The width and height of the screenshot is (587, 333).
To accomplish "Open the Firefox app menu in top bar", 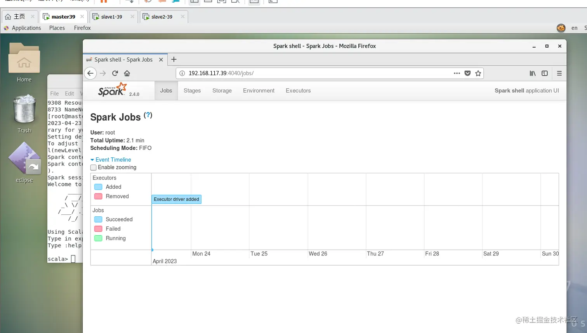I will pyautogui.click(x=82, y=28).
